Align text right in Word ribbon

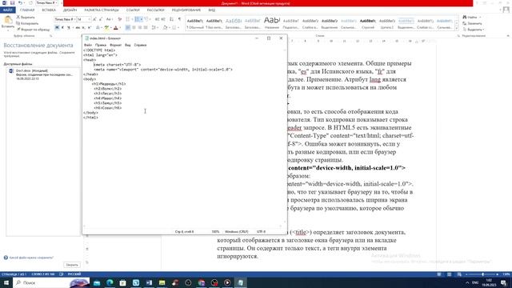coord(140,28)
